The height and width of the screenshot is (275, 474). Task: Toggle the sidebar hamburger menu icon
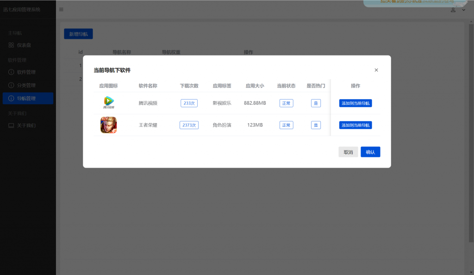(x=62, y=10)
